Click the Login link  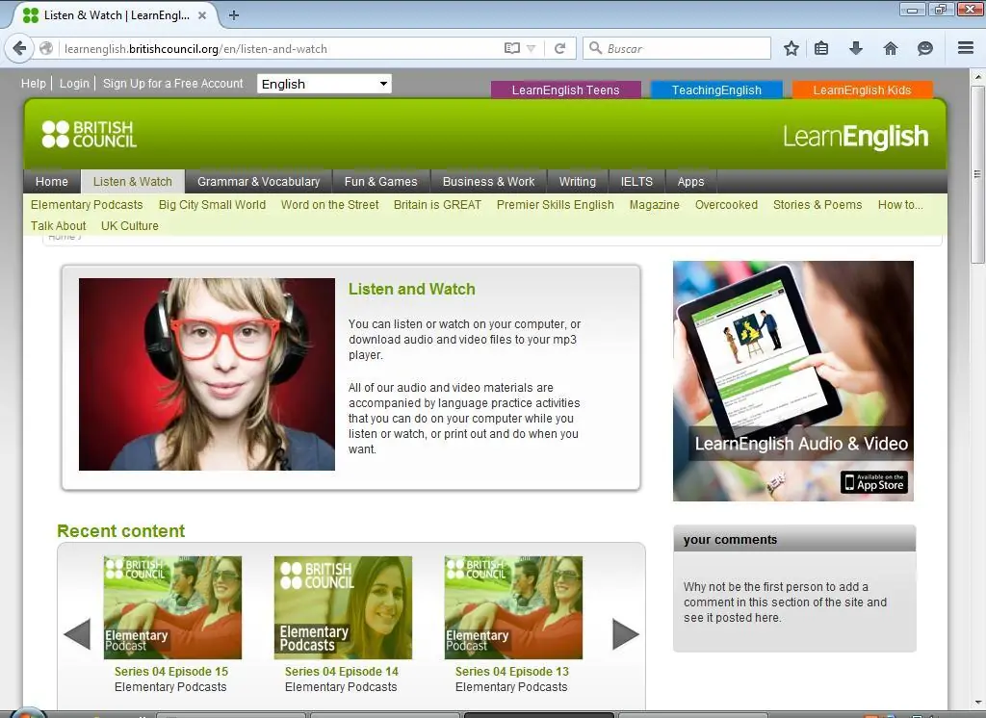click(x=74, y=83)
